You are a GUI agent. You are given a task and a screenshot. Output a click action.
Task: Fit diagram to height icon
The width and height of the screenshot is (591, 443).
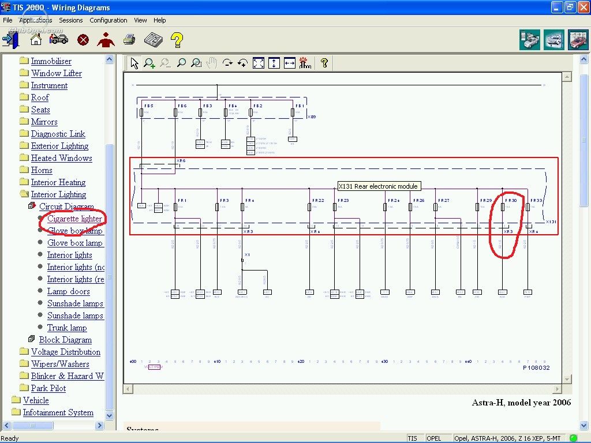click(274, 63)
